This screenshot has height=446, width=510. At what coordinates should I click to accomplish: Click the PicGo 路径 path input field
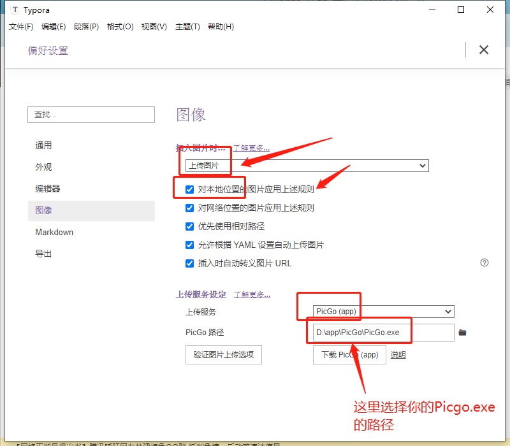pyautogui.click(x=384, y=332)
